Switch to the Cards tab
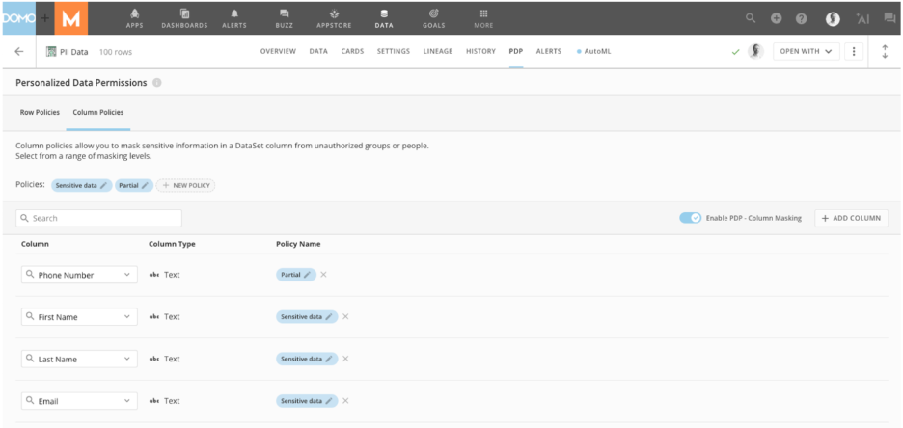This screenshot has height=428, width=903. click(352, 51)
